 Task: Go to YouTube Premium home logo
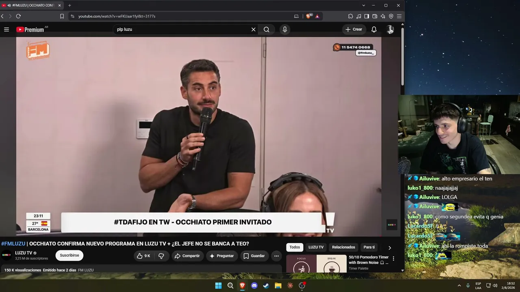pos(30,30)
